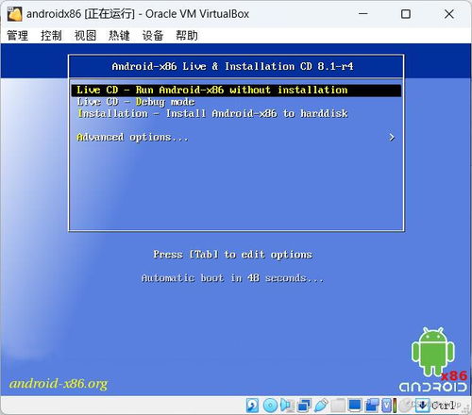Viewport: 472px width, 415px height.
Task: Click the USB devices status icon
Action: point(321,406)
